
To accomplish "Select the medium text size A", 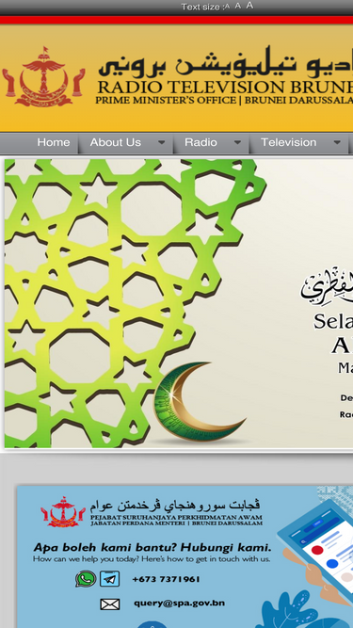I will [x=238, y=6].
